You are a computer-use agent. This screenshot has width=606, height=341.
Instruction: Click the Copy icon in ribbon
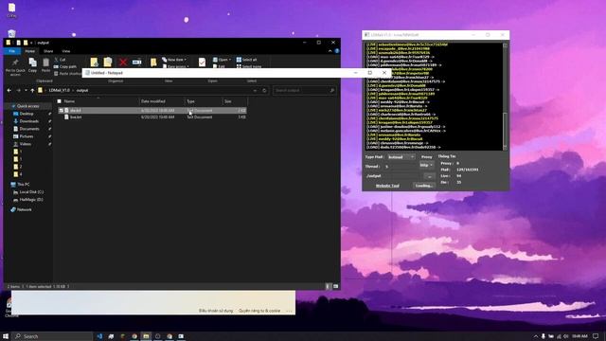32,63
